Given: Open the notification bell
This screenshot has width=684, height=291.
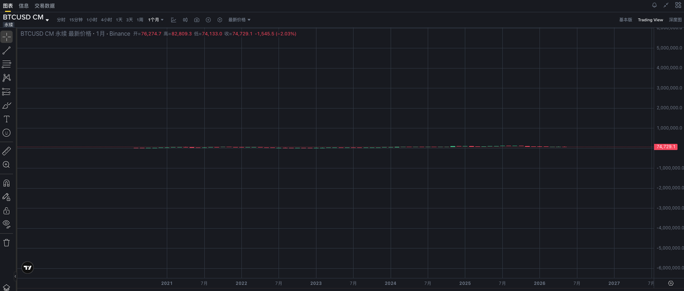Looking at the screenshot, I should pyautogui.click(x=654, y=5).
